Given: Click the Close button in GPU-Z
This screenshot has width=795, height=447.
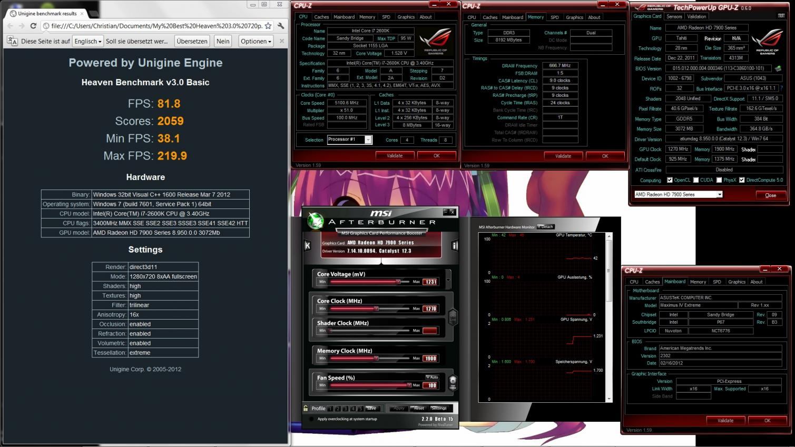Looking at the screenshot, I should pyautogui.click(x=770, y=195).
